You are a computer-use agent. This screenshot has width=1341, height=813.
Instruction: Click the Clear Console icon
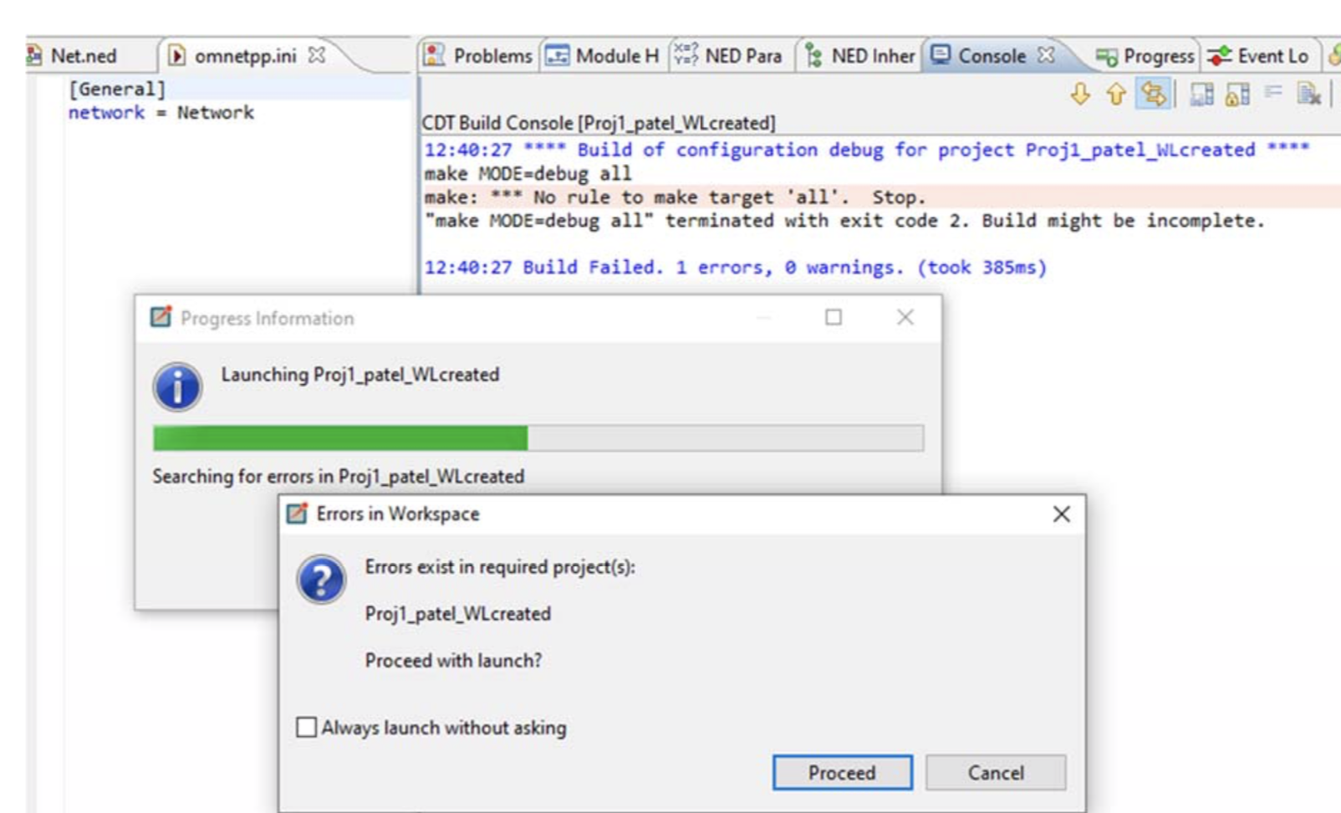[x=1309, y=94]
